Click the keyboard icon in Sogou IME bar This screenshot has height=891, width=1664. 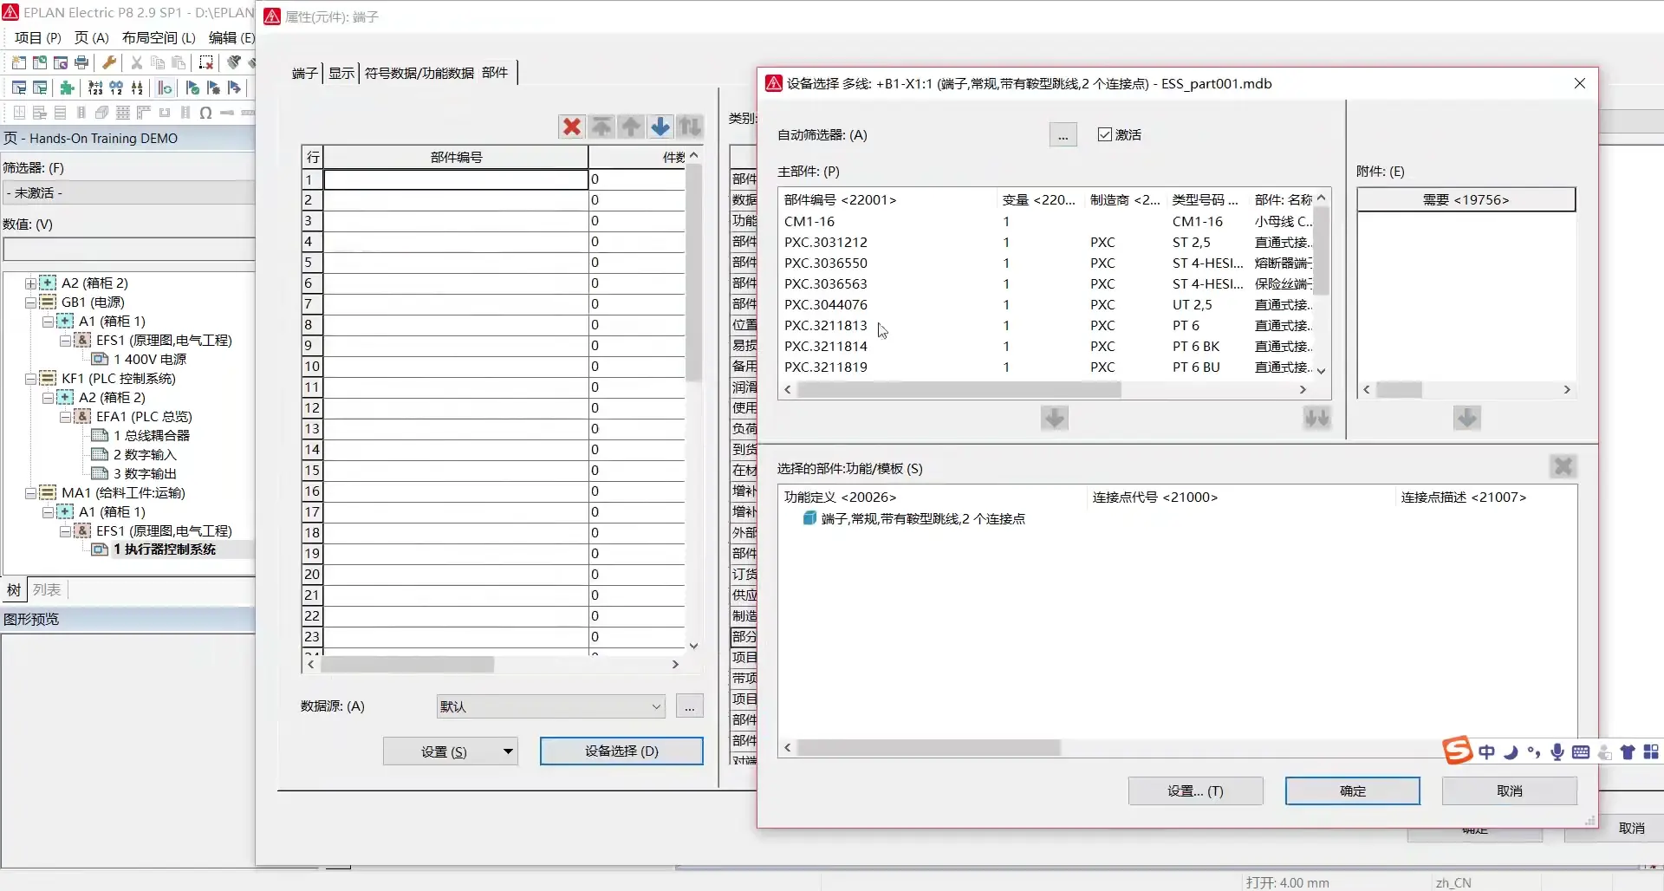click(x=1581, y=751)
